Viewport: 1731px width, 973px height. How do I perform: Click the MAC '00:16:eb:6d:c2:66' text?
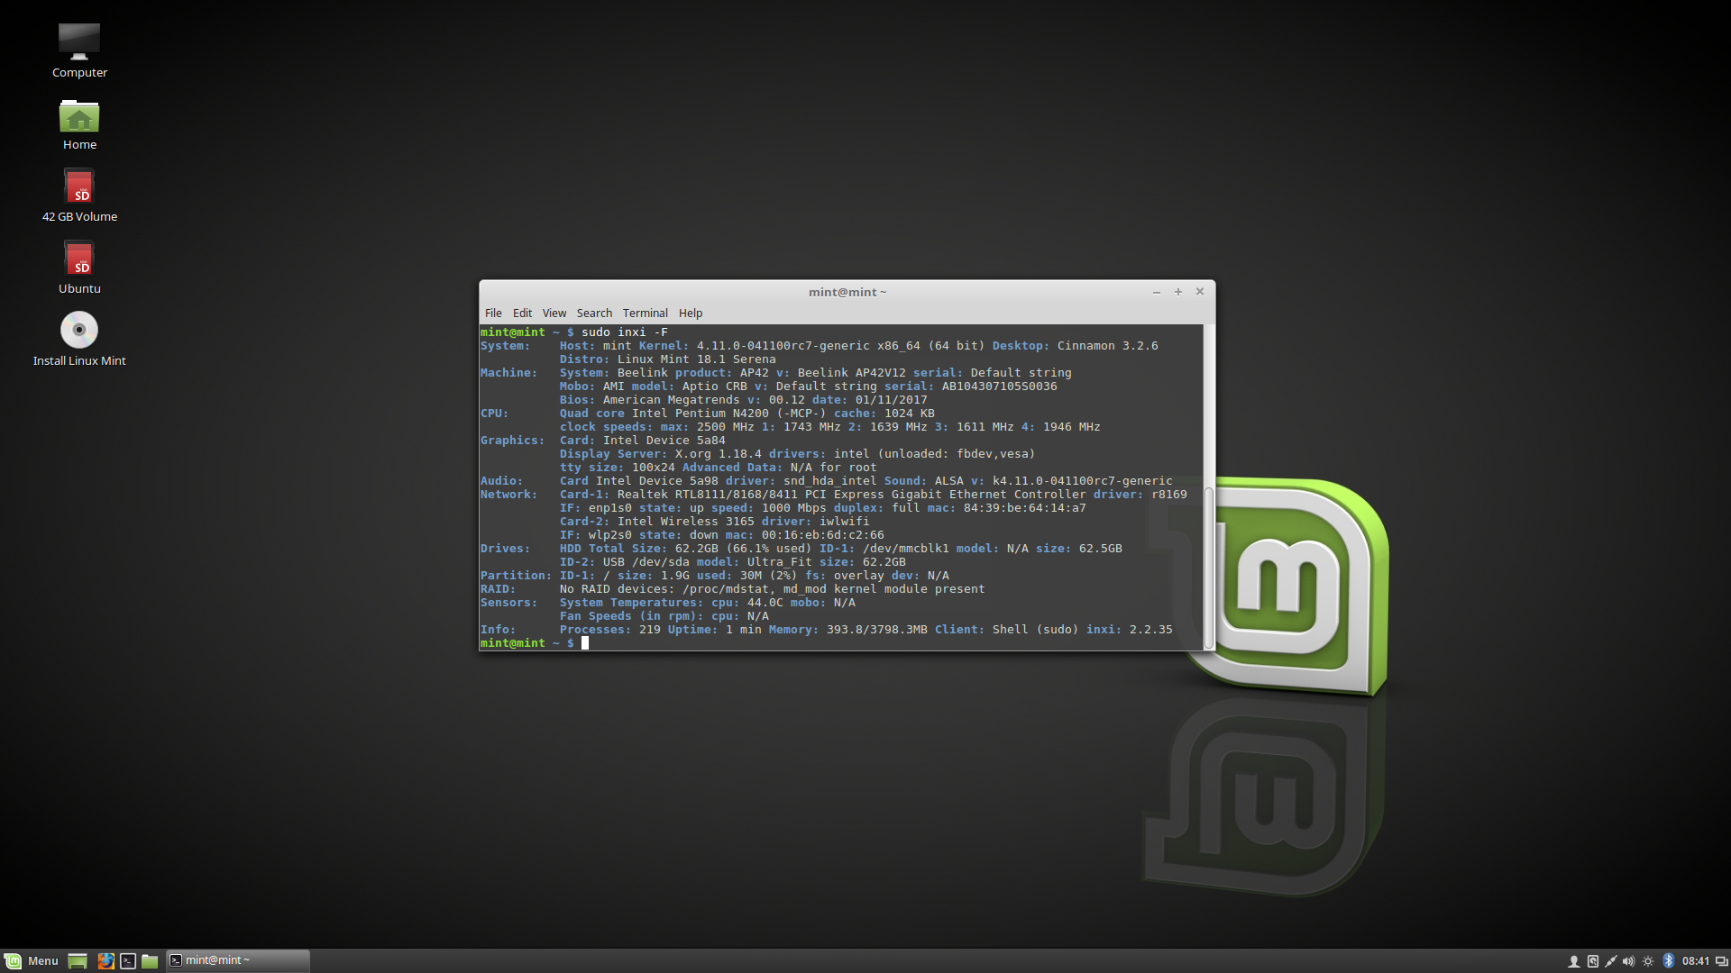(x=823, y=535)
